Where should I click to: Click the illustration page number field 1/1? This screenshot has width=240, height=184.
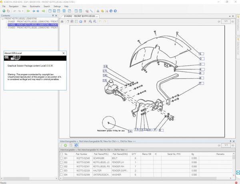[226, 21]
